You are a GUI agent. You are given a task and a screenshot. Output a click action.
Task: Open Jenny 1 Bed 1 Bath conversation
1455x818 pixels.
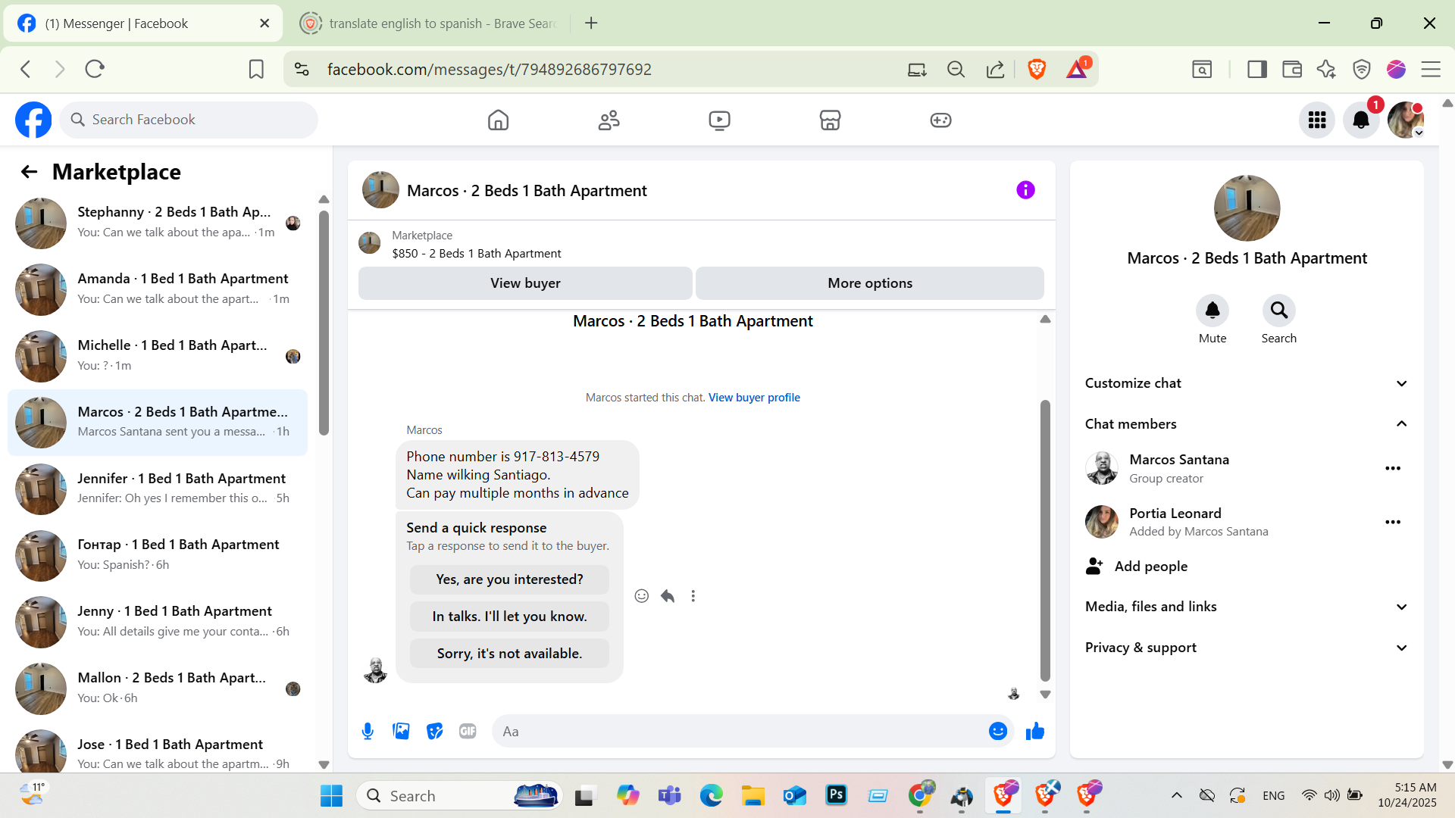tap(158, 622)
